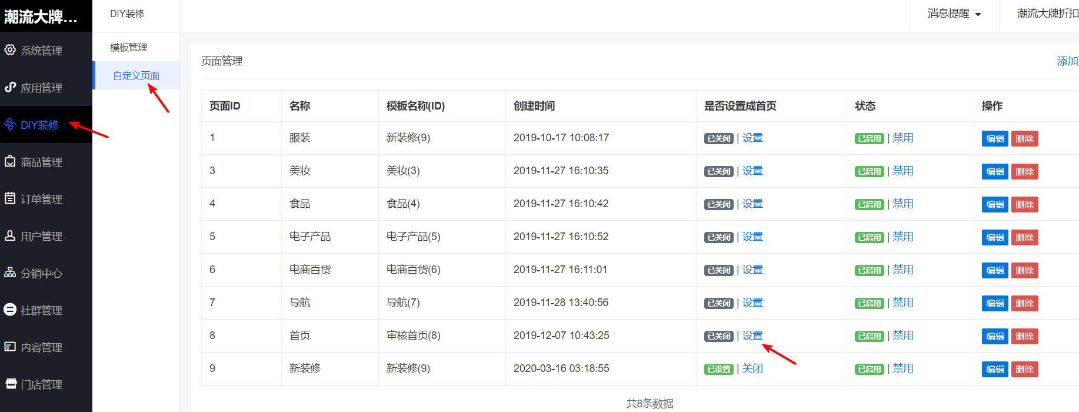Disable the 服装 page via 禁用
Image resolution: width=1079 pixels, height=412 pixels.
(x=903, y=138)
